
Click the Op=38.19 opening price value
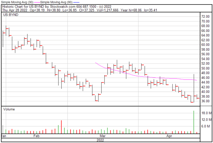(x=37, y=10)
